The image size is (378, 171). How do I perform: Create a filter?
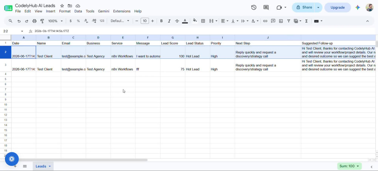tap(288, 21)
